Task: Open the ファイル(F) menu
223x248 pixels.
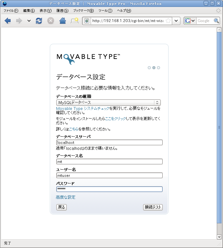Action: pyautogui.click(x=11, y=11)
